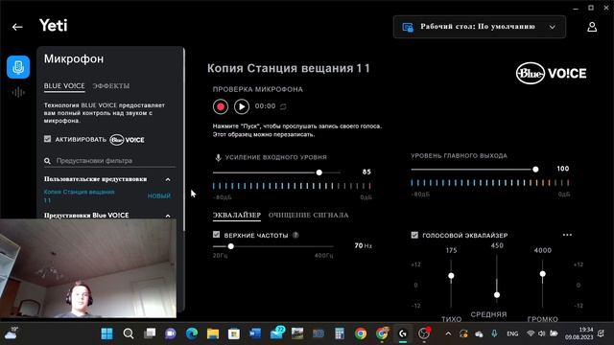
Task: Click the 4000 Hz high EQ band handle
Action: (x=542, y=274)
